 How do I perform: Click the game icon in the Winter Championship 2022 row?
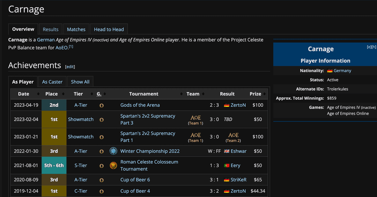pos(102,151)
